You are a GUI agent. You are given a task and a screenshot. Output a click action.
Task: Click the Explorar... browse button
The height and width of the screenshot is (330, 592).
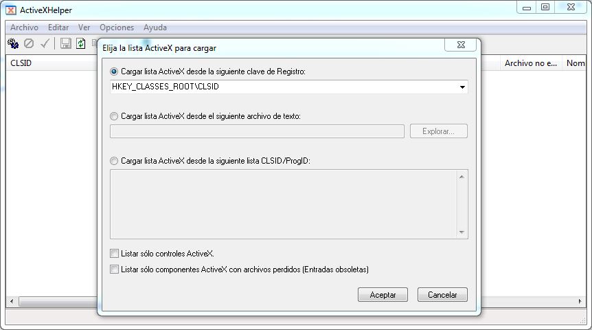coord(439,131)
